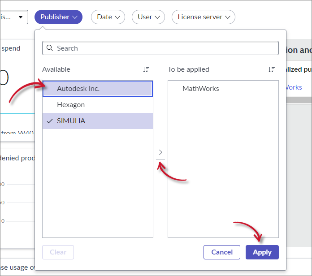Select Hexagon in Available list
Image resolution: width=312 pixels, height=276 pixels.
[x=98, y=105]
